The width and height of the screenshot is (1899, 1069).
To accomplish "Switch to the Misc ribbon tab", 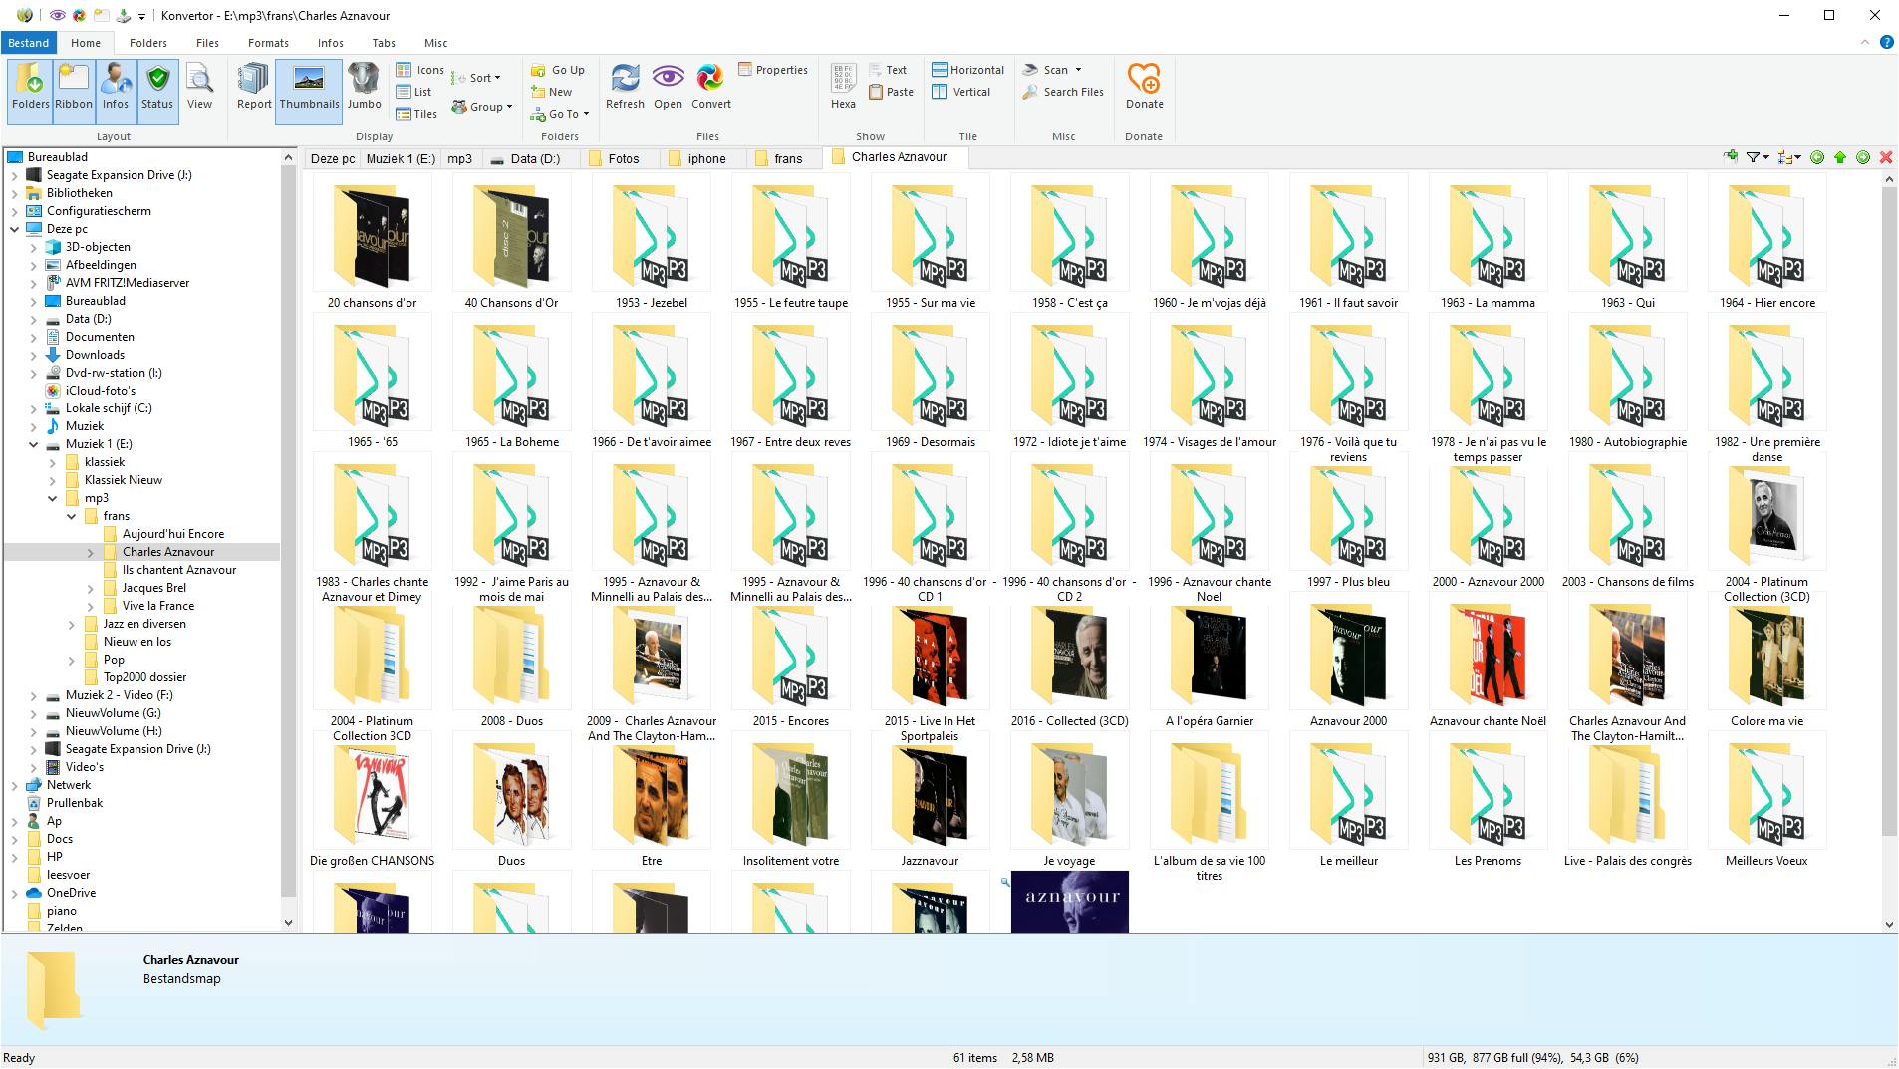I will pyautogui.click(x=435, y=43).
